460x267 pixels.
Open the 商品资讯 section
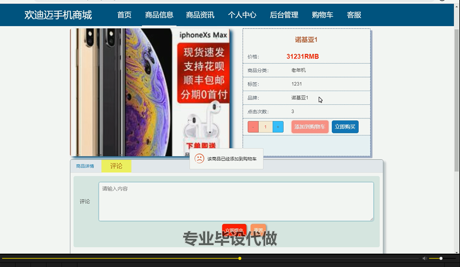pos(200,15)
